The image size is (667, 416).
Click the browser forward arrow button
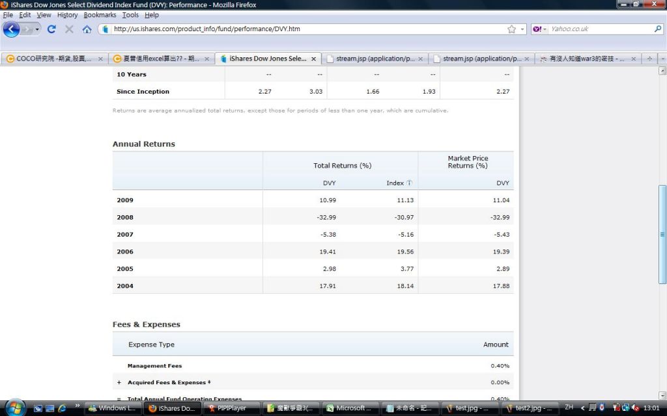tap(26, 29)
